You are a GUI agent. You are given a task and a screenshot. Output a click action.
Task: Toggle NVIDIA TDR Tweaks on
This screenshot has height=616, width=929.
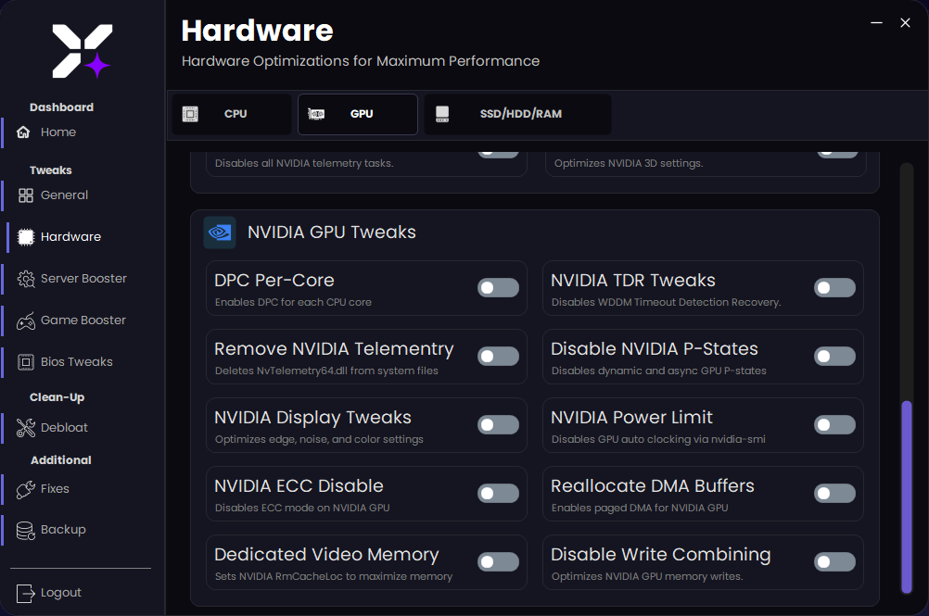[834, 288]
